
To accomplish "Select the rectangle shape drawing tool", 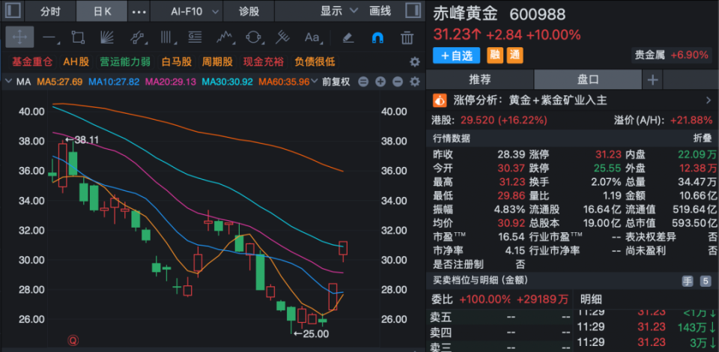I will click(78, 37).
